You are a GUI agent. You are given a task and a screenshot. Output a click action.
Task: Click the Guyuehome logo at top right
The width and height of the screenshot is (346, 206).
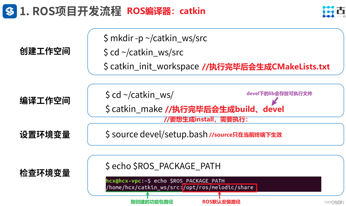(x=334, y=12)
